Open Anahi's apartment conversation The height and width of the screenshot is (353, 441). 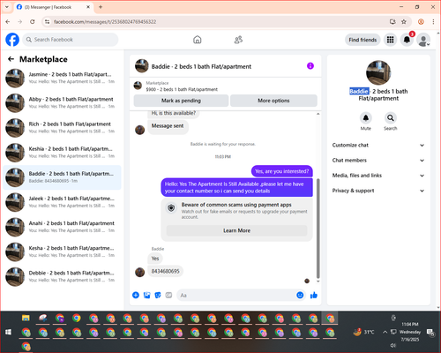[62, 227]
